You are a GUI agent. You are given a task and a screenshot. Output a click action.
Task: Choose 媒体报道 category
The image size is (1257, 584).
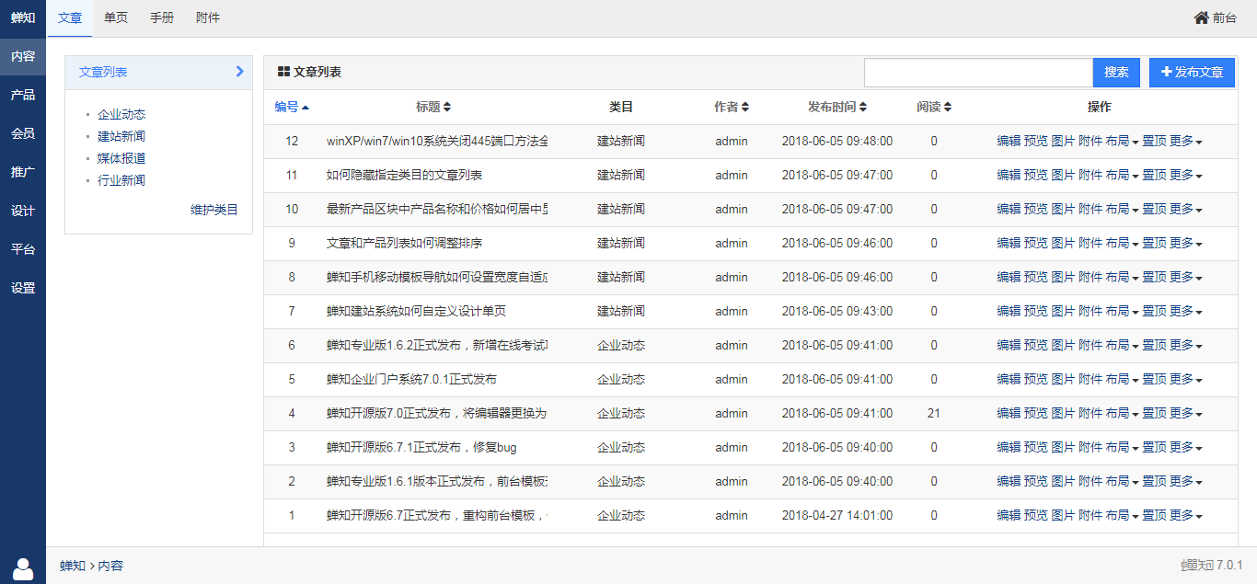click(x=121, y=158)
